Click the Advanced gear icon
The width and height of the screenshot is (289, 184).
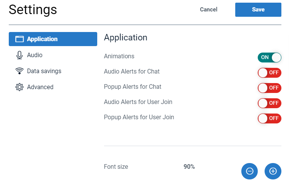point(19,87)
